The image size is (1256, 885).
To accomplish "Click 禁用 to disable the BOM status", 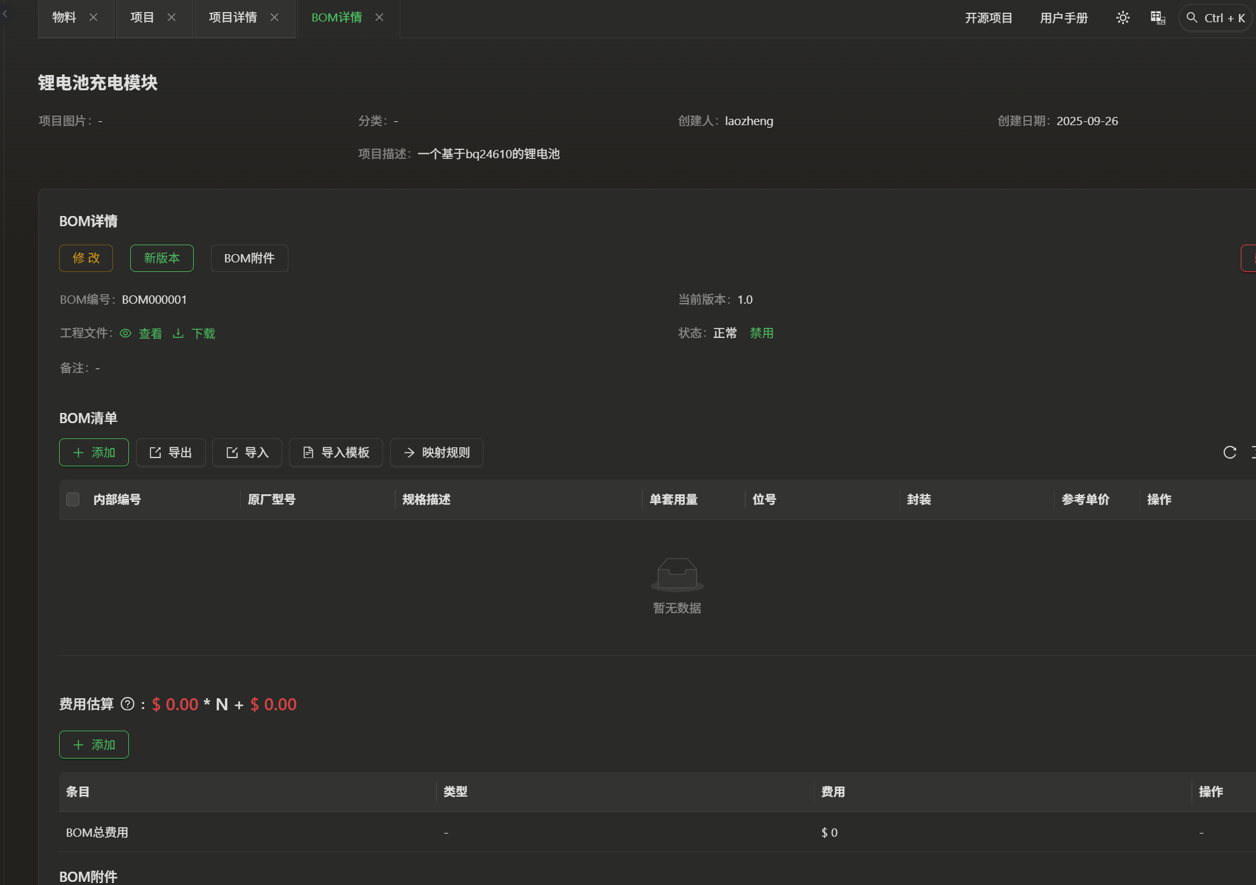I will coord(761,333).
